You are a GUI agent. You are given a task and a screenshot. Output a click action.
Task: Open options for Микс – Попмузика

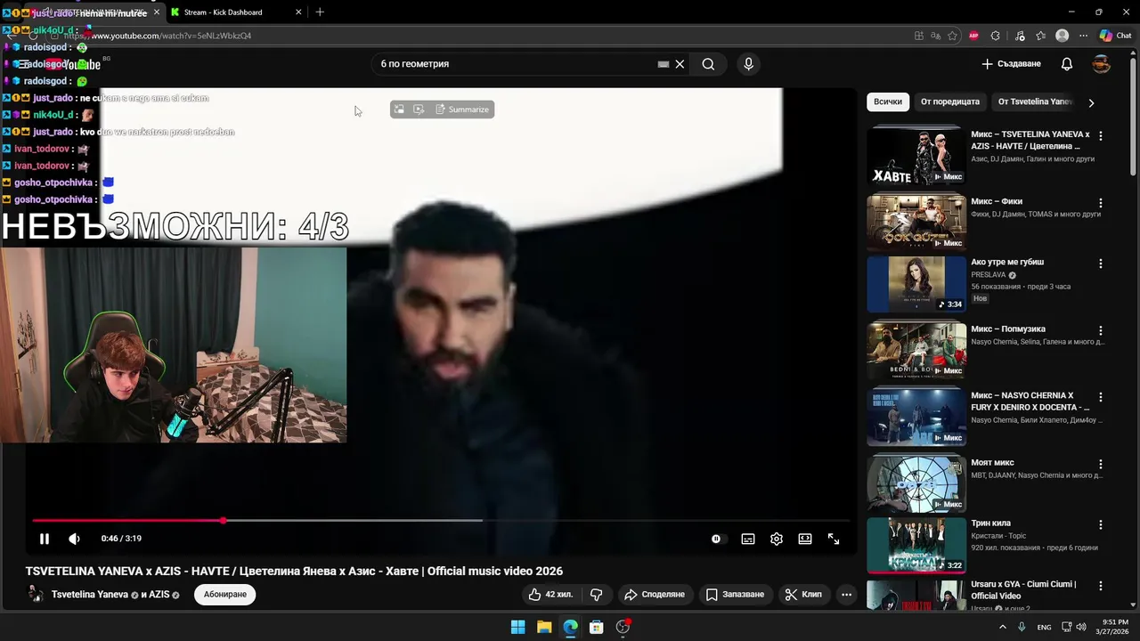click(x=1101, y=330)
